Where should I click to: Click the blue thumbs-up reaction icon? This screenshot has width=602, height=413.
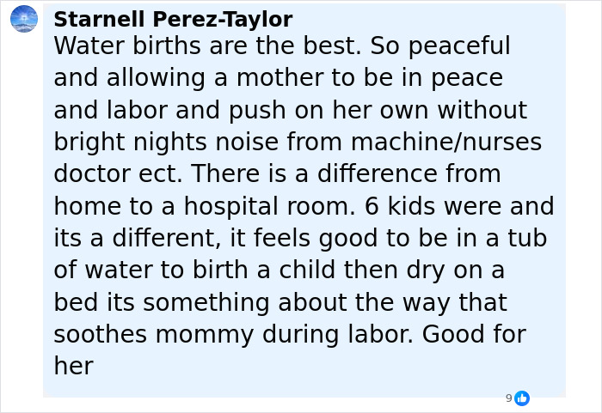522,398
